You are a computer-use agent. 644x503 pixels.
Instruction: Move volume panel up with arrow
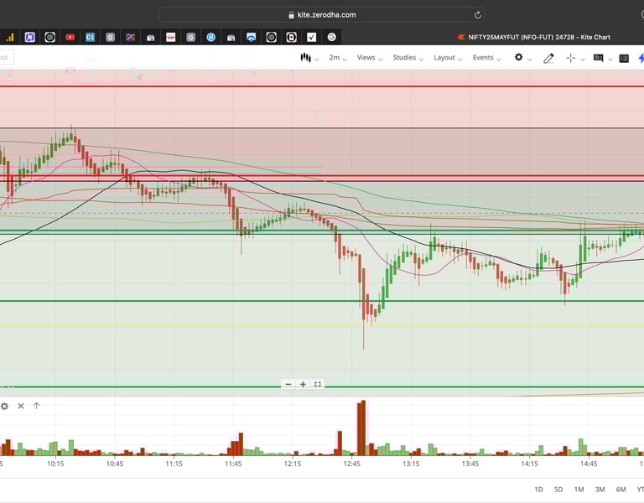37,406
